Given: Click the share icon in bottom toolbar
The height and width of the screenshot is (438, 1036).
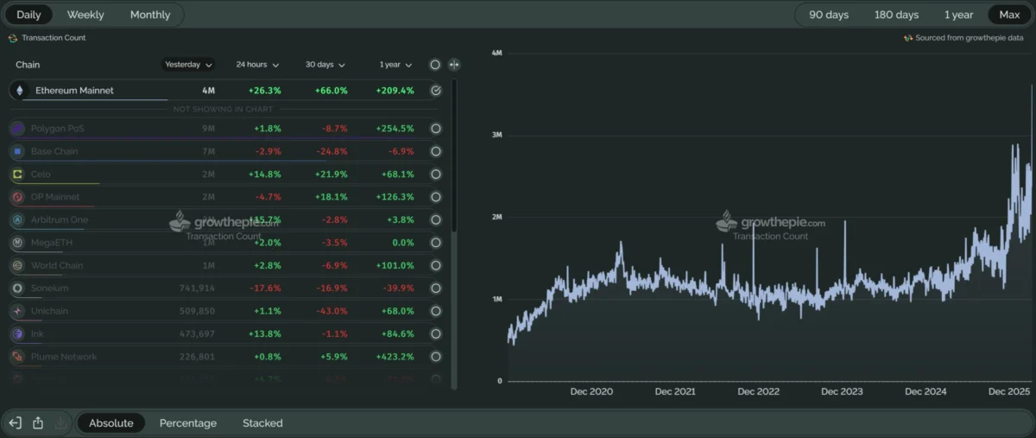Looking at the screenshot, I should click(38, 422).
